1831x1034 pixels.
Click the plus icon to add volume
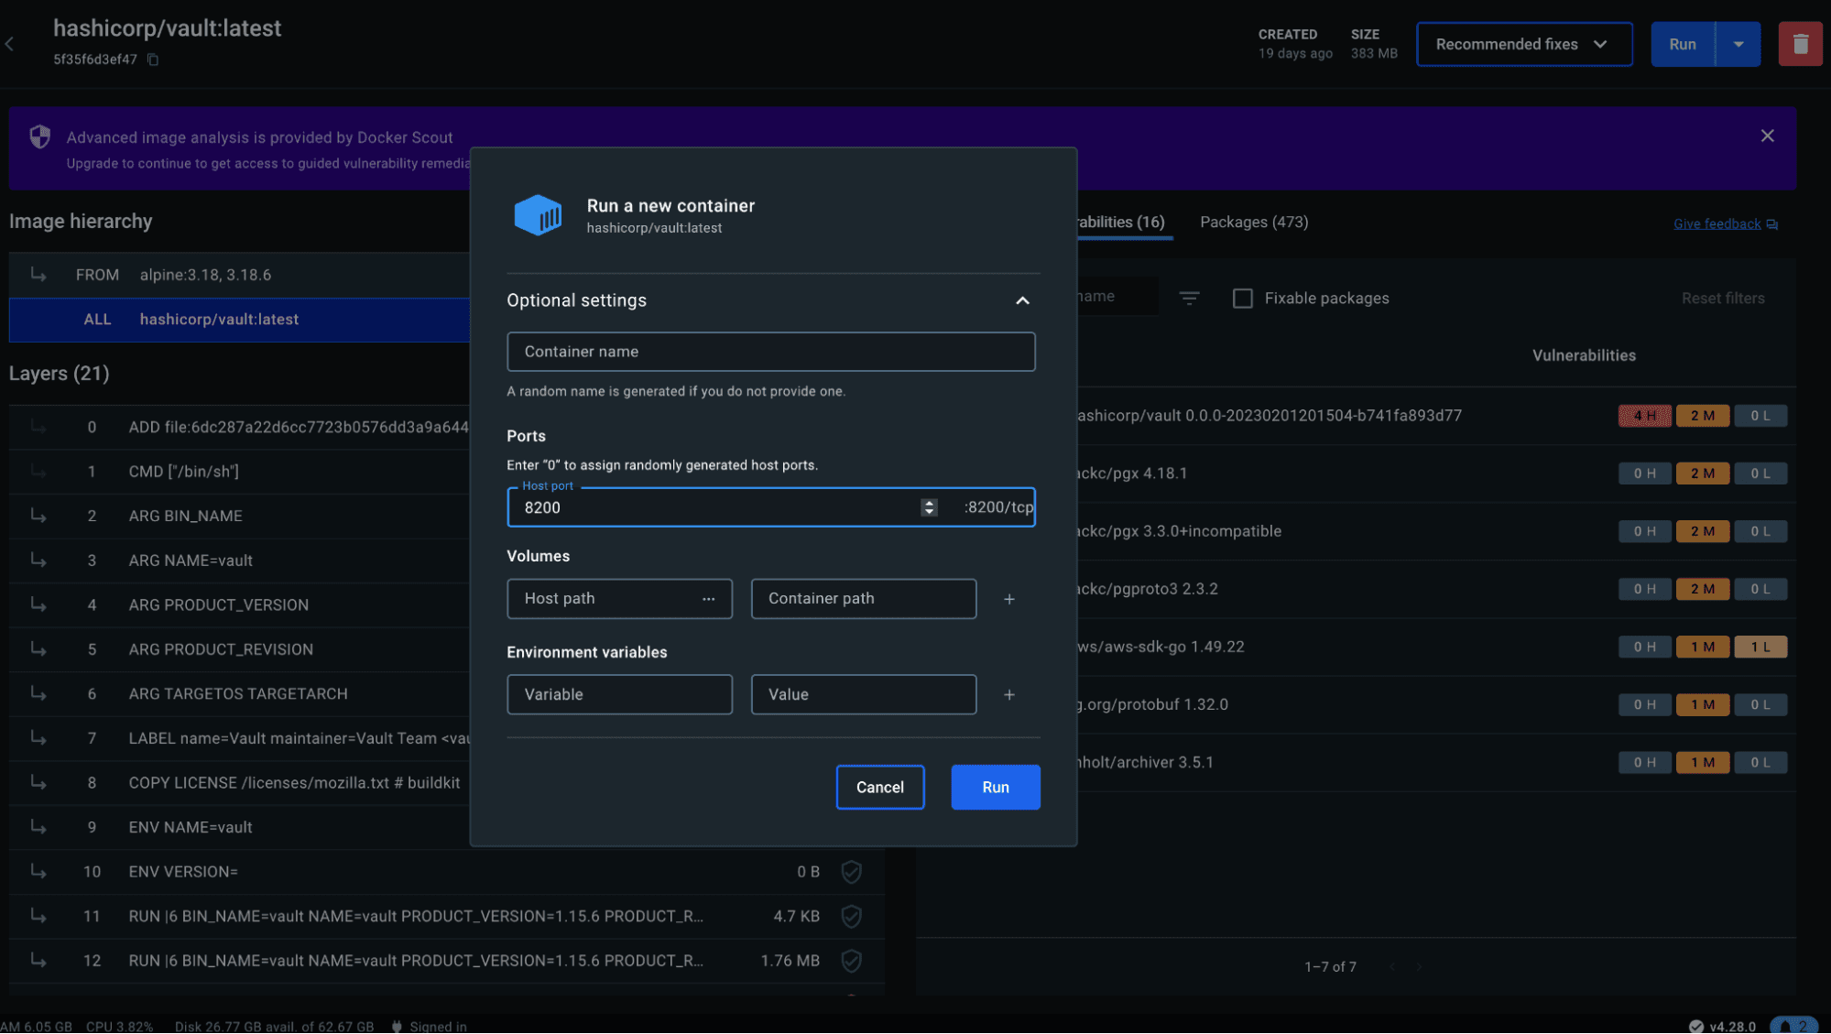pos(1008,599)
